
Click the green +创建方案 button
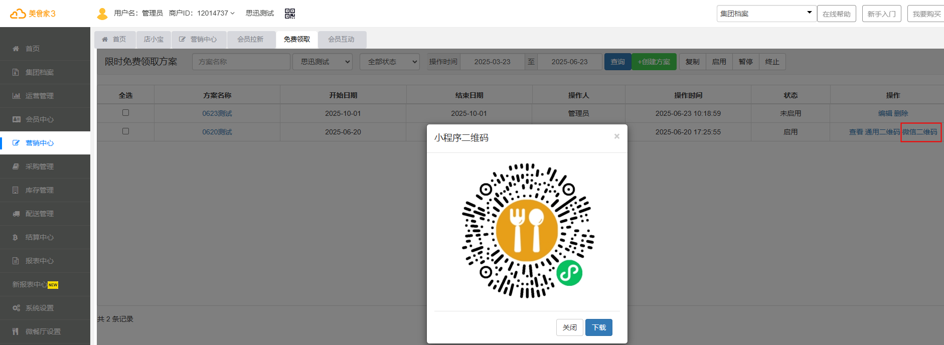pos(654,62)
